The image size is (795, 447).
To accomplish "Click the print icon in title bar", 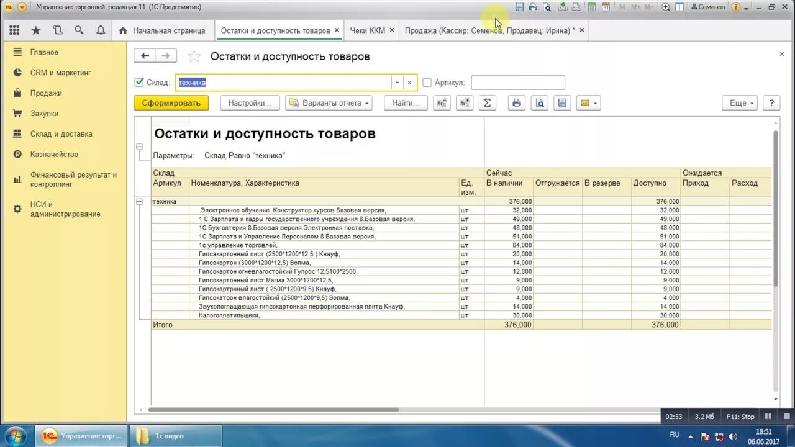I will (x=533, y=7).
